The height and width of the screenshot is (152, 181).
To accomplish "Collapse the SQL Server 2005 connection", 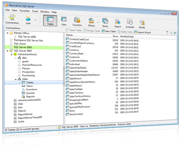I will (x=7, y=51).
